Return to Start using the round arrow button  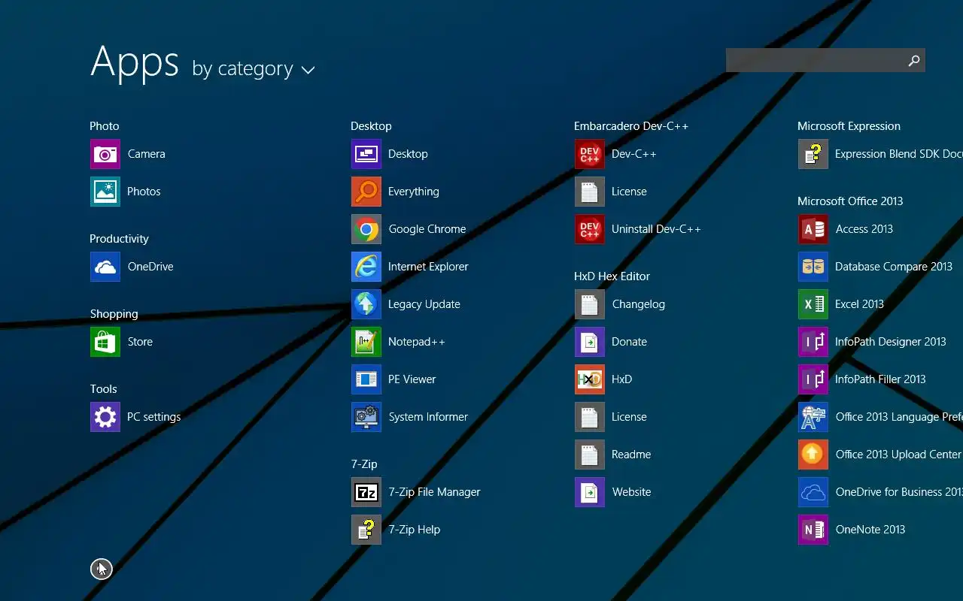tap(101, 569)
